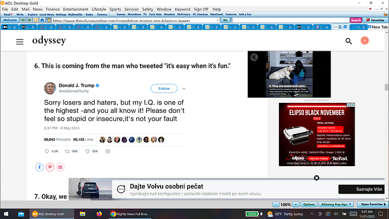This screenshot has height=219, width=389.
Task: Click the Go button
Action: [225, 20]
